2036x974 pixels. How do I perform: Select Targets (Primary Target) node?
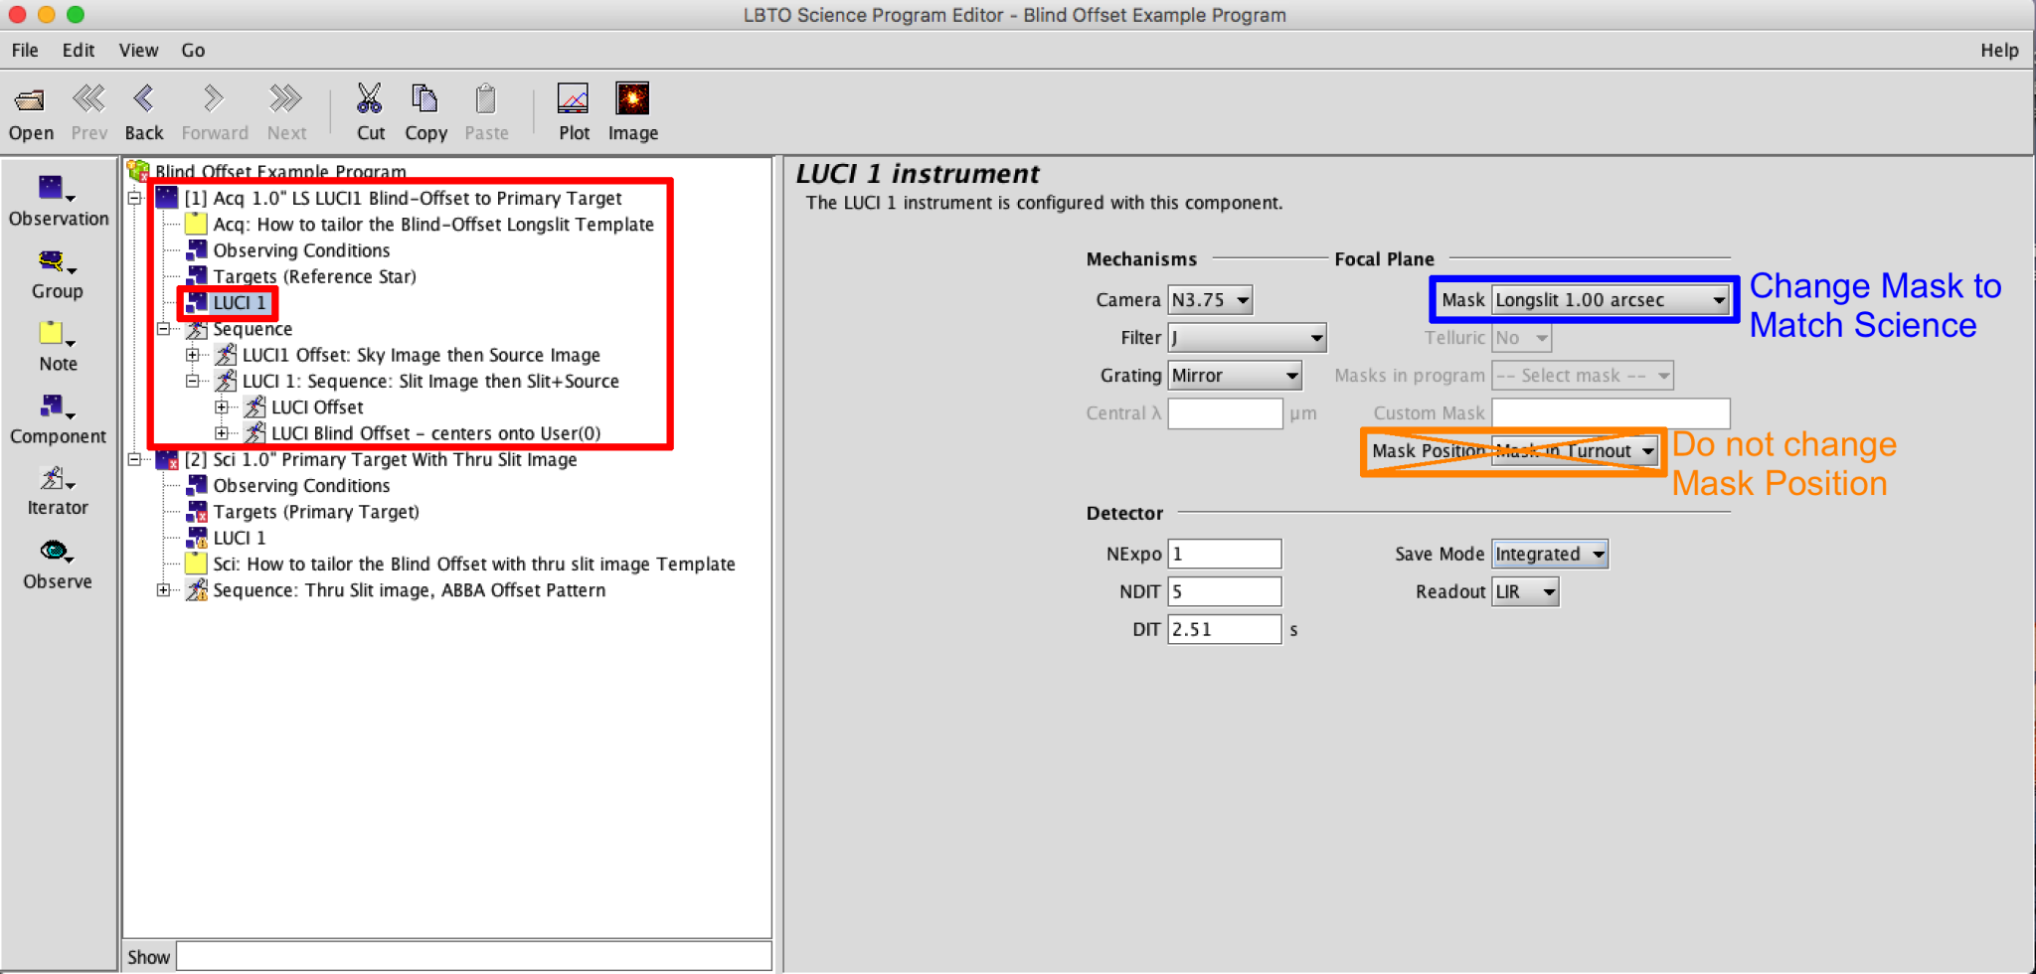coord(316,512)
